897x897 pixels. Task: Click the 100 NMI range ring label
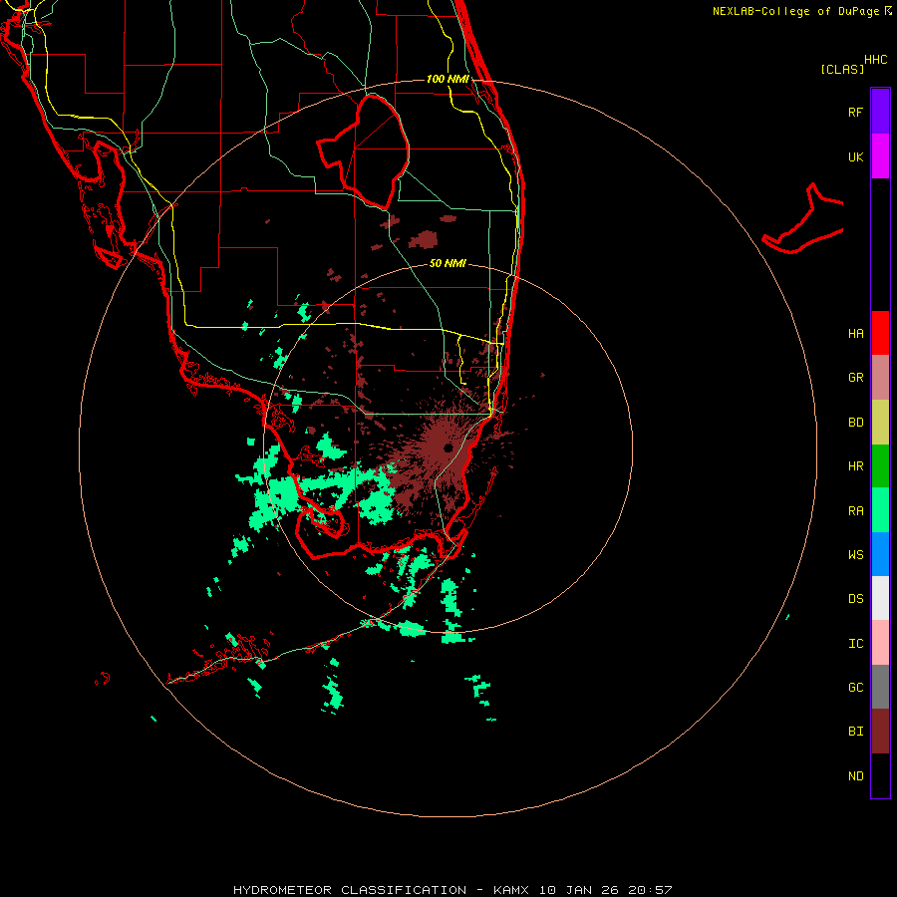pos(448,79)
